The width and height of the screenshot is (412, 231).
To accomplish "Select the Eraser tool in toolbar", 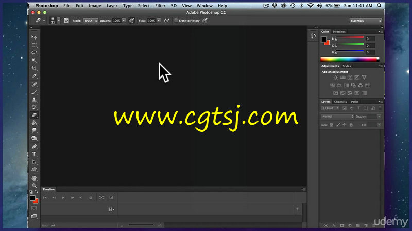I will (x=34, y=115).
